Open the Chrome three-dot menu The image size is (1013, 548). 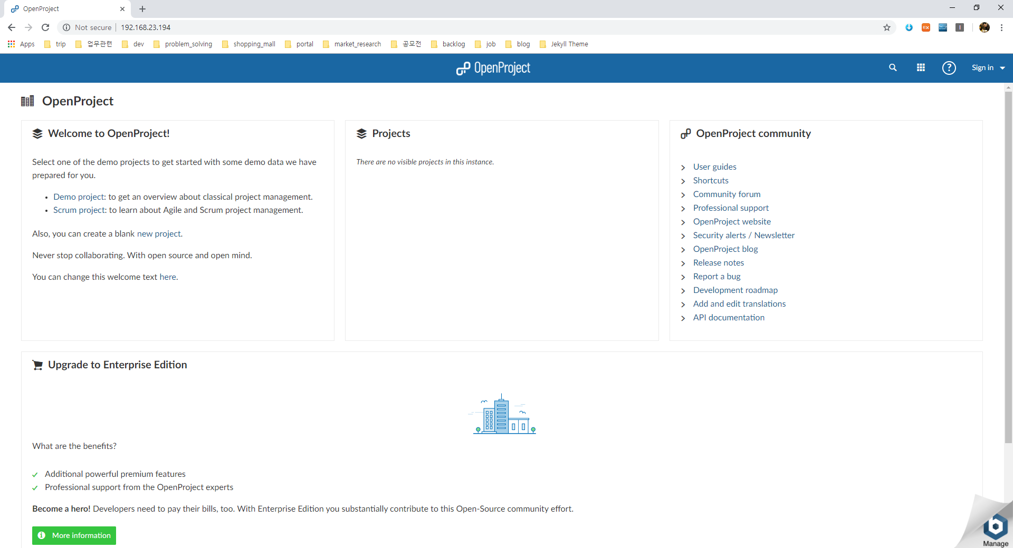coord(1001,27)
